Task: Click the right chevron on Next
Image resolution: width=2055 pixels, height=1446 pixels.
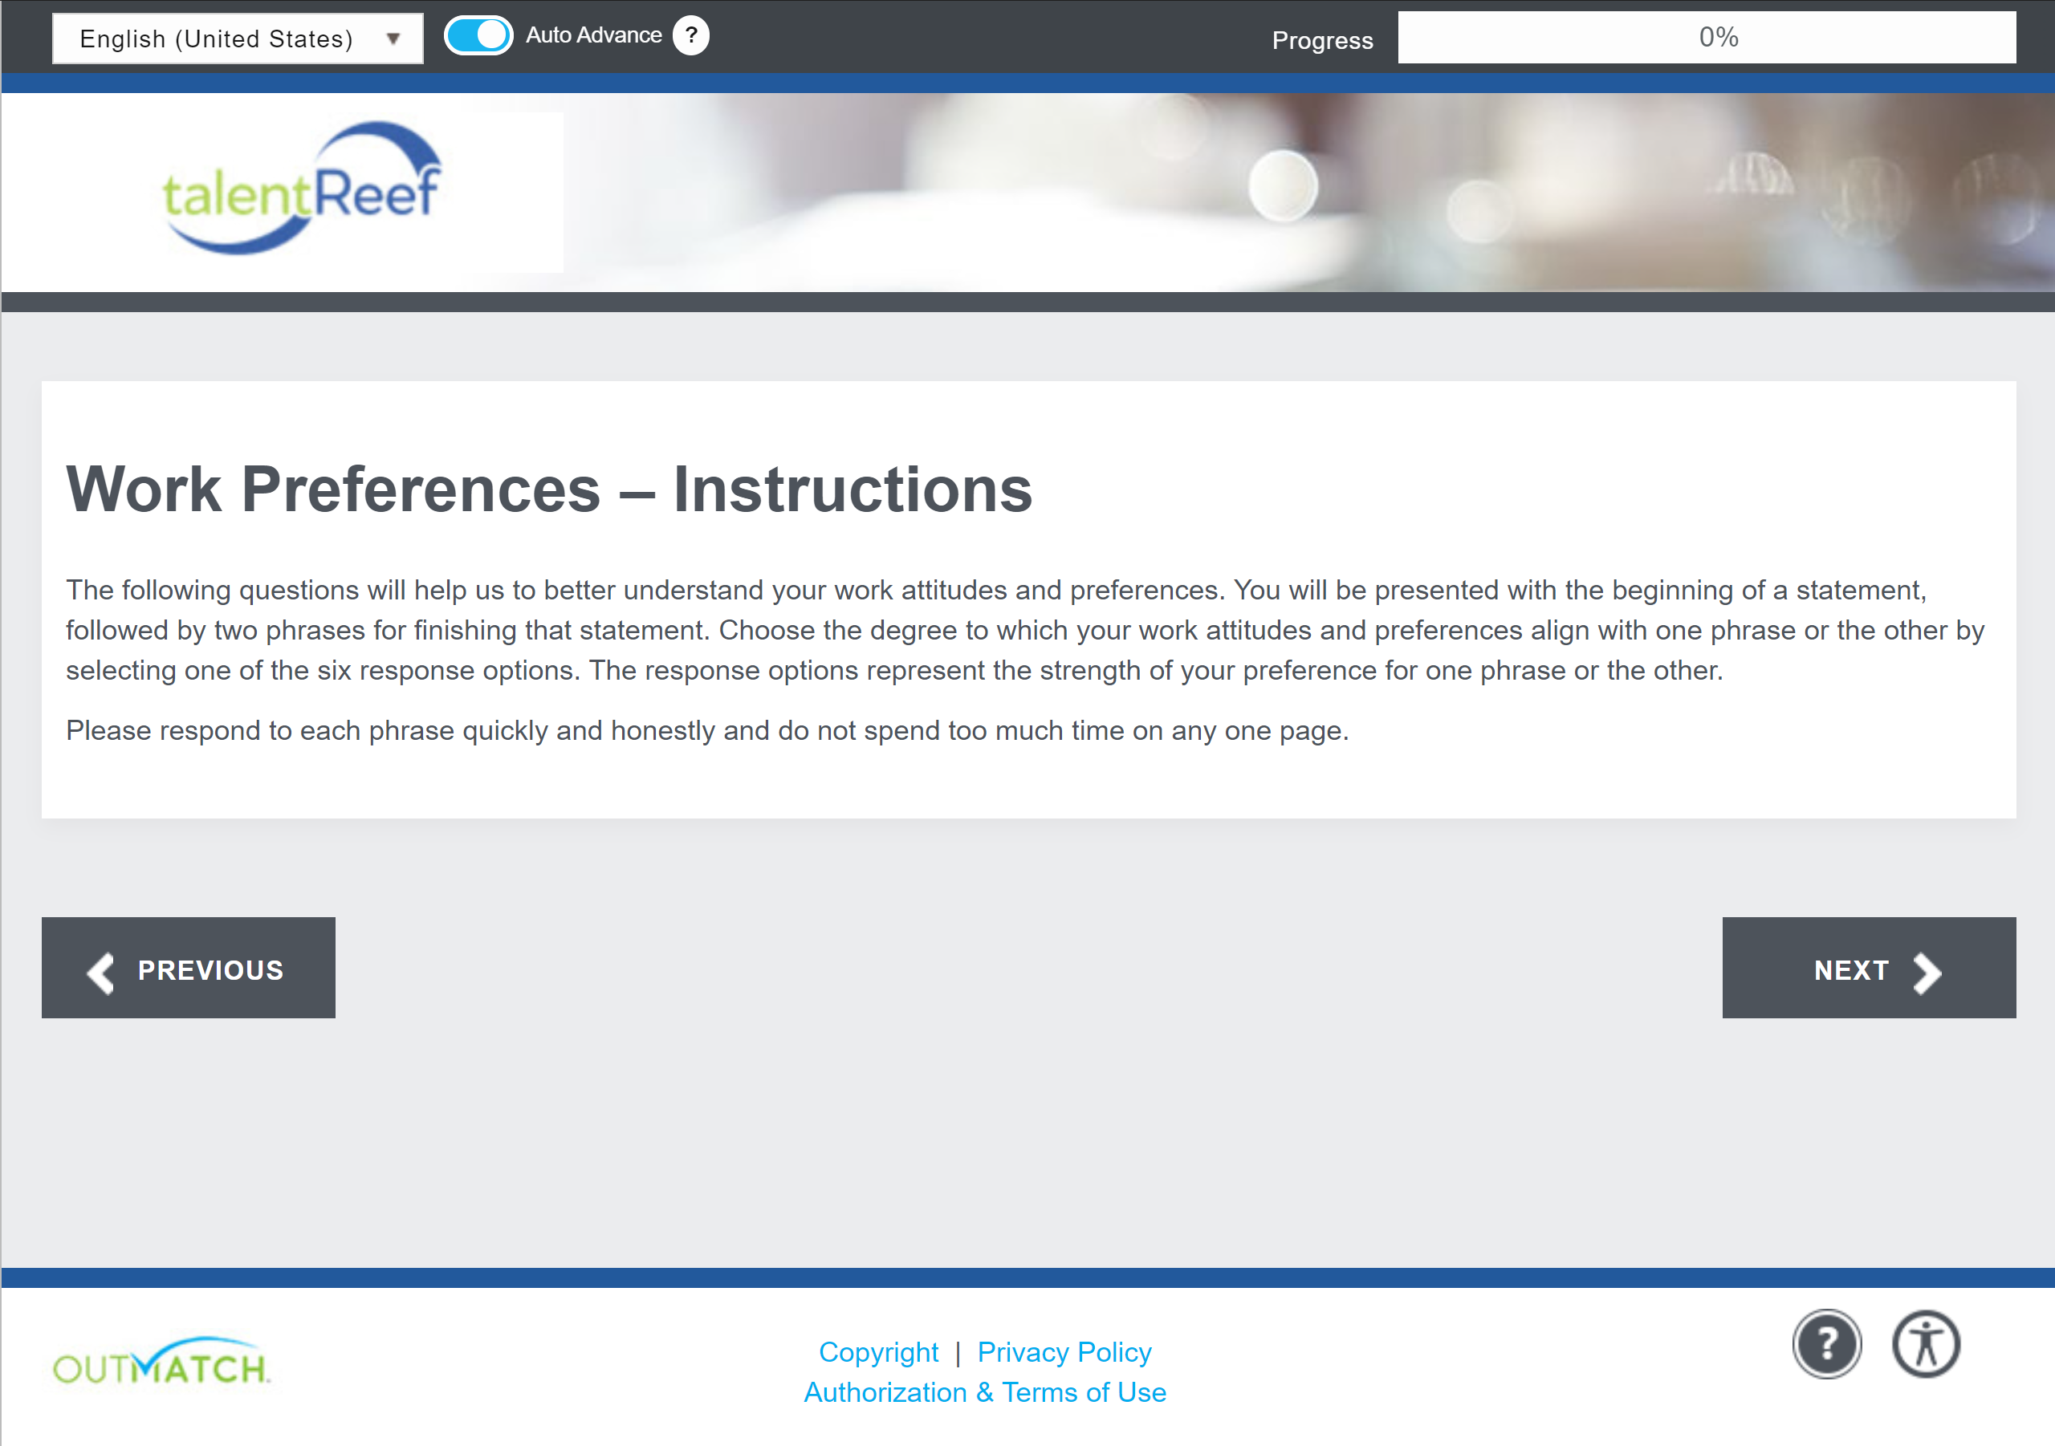Action: [1926, 972]
